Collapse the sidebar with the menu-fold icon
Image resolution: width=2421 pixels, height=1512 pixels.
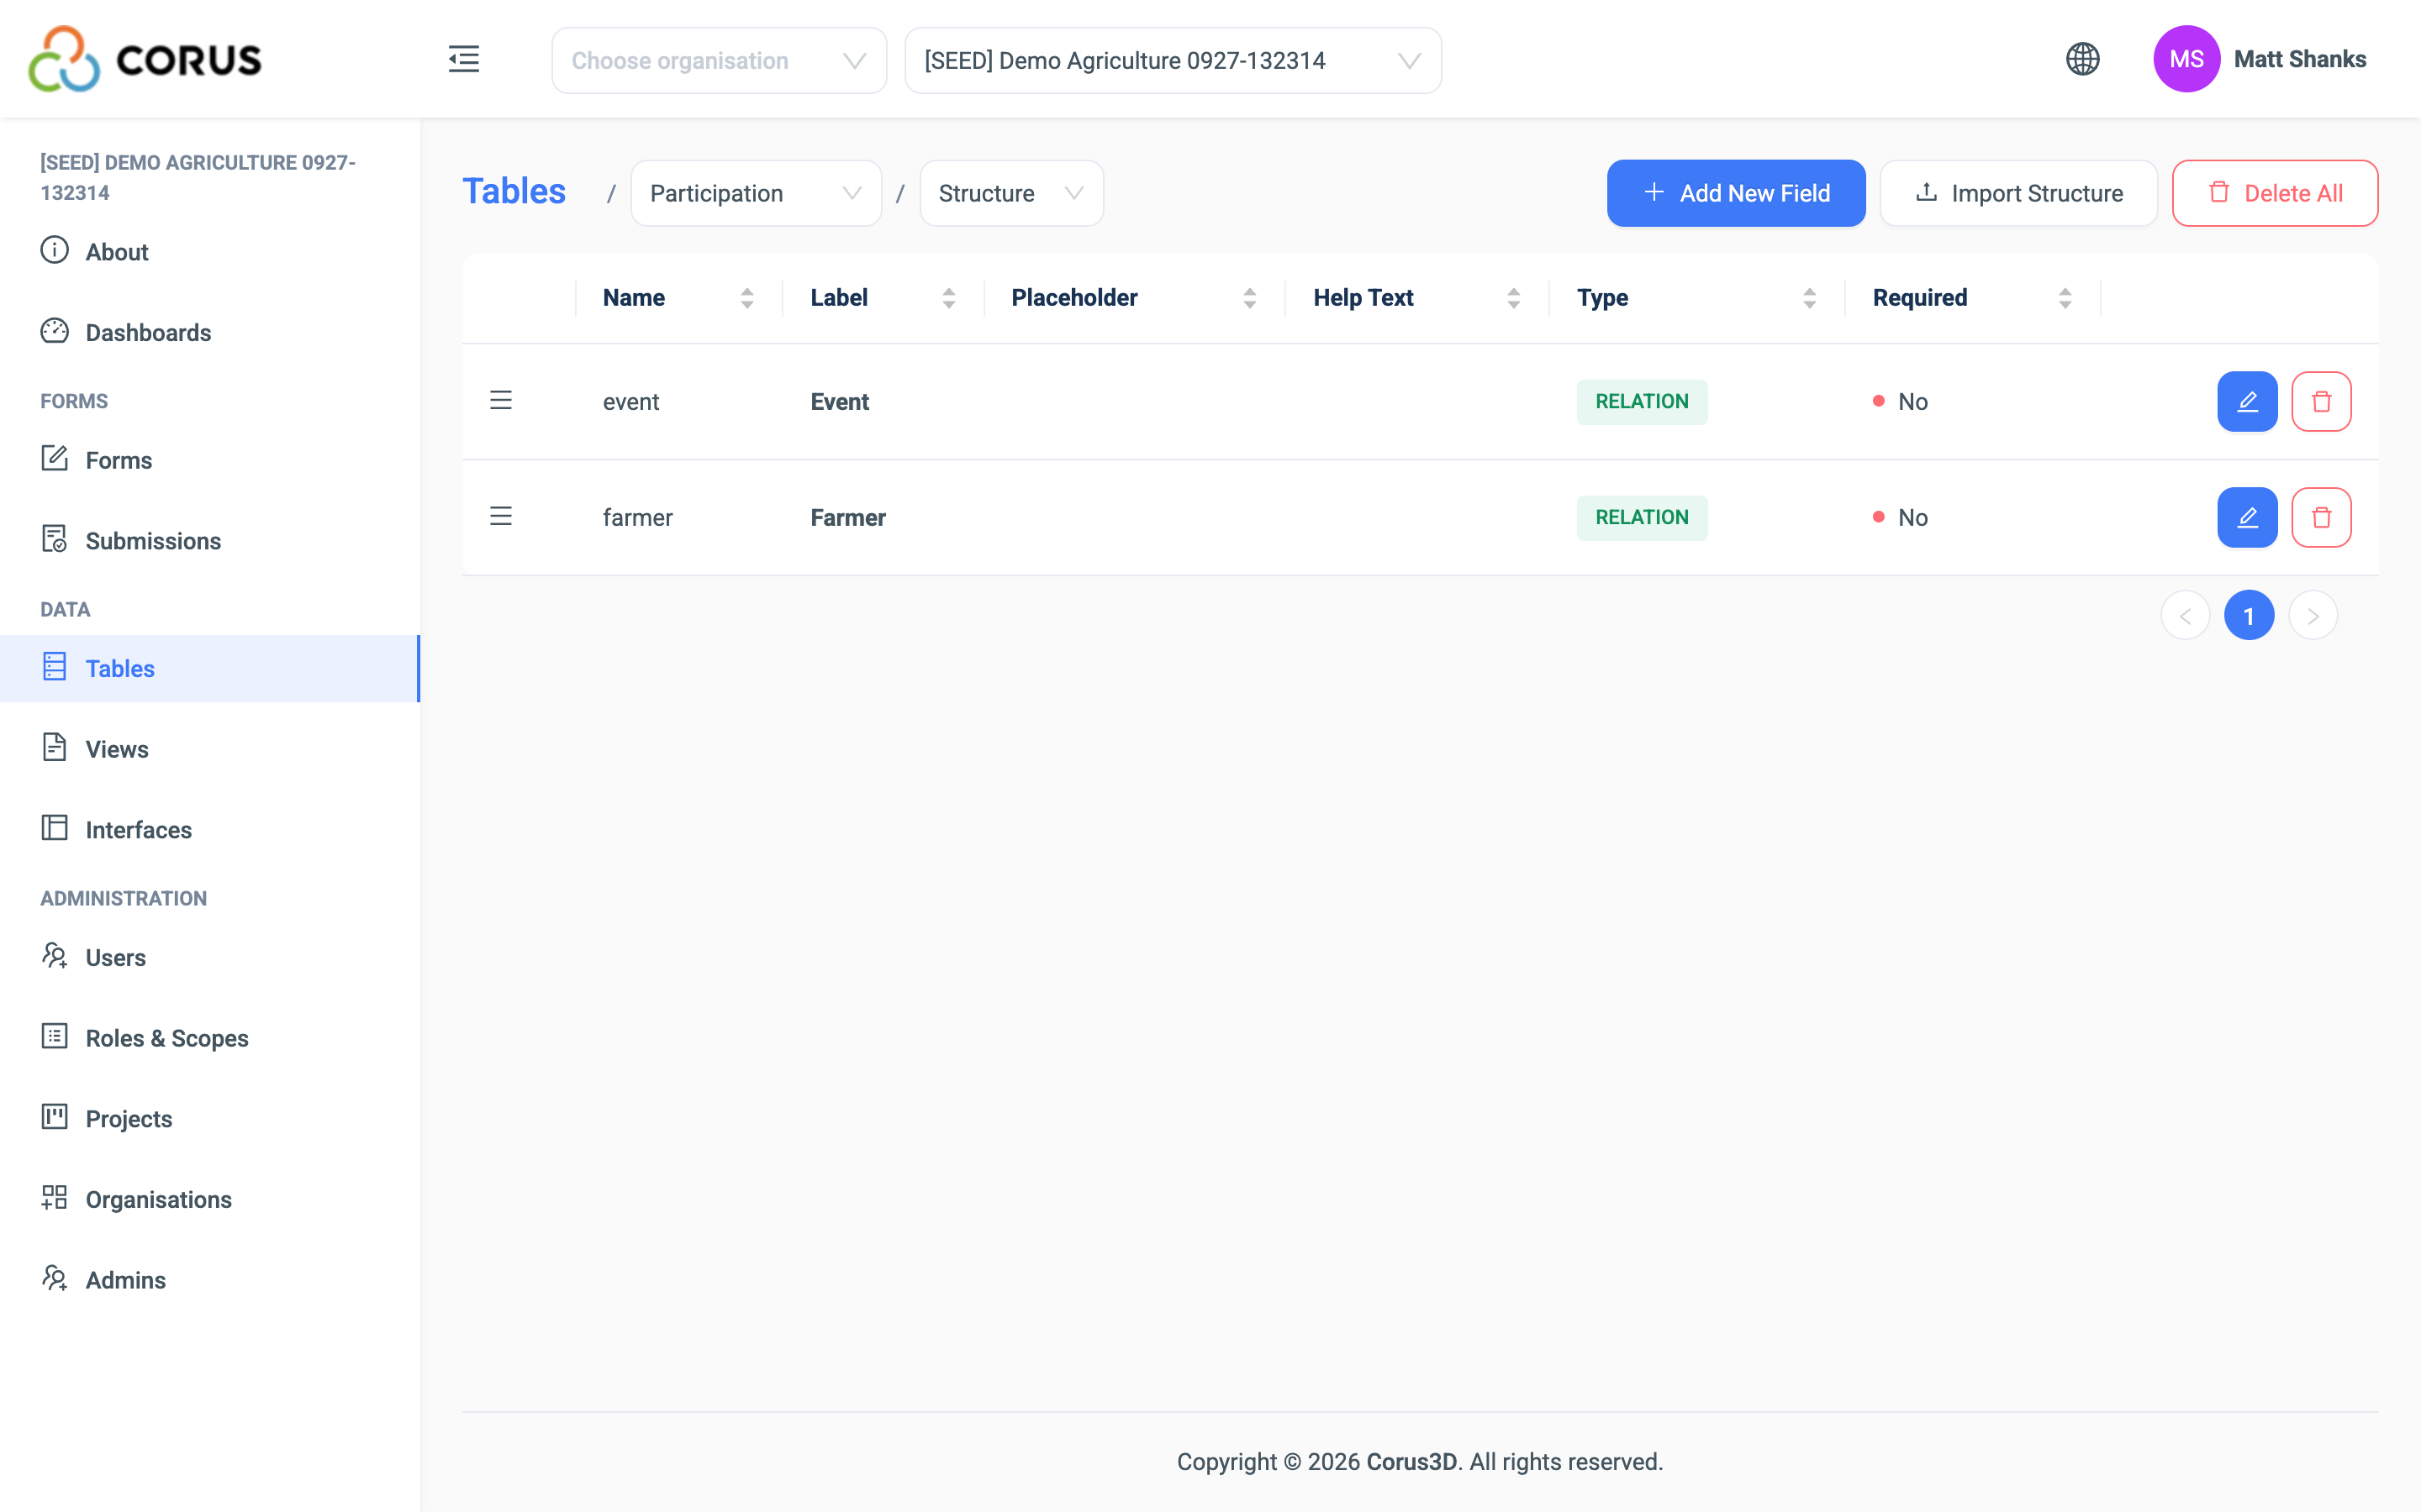pos(464,60)
